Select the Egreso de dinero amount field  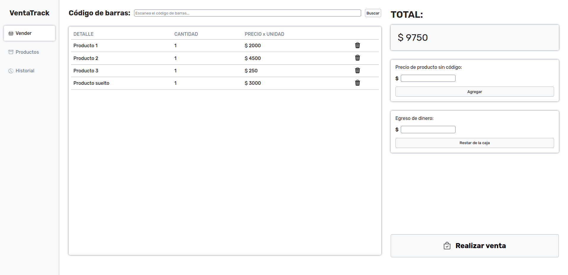tap(428, 130)
